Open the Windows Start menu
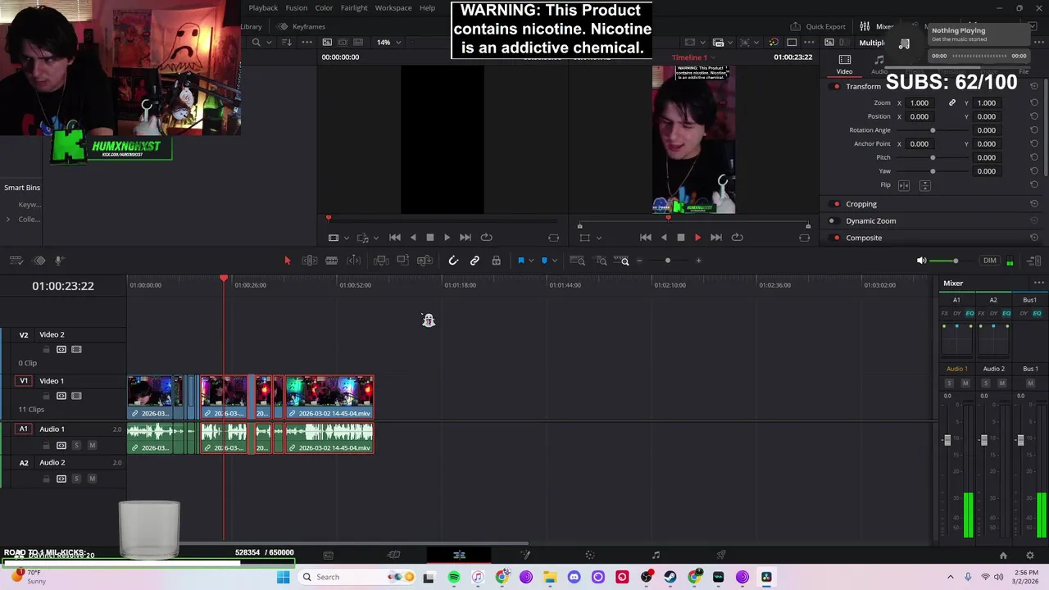Image resolution: width=1049 pixels, height=590 pixels. (283, 577)
